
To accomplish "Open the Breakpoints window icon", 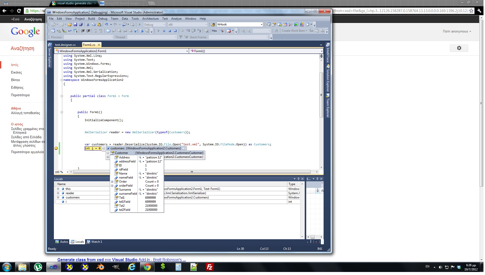I will (x=229, y=31).
